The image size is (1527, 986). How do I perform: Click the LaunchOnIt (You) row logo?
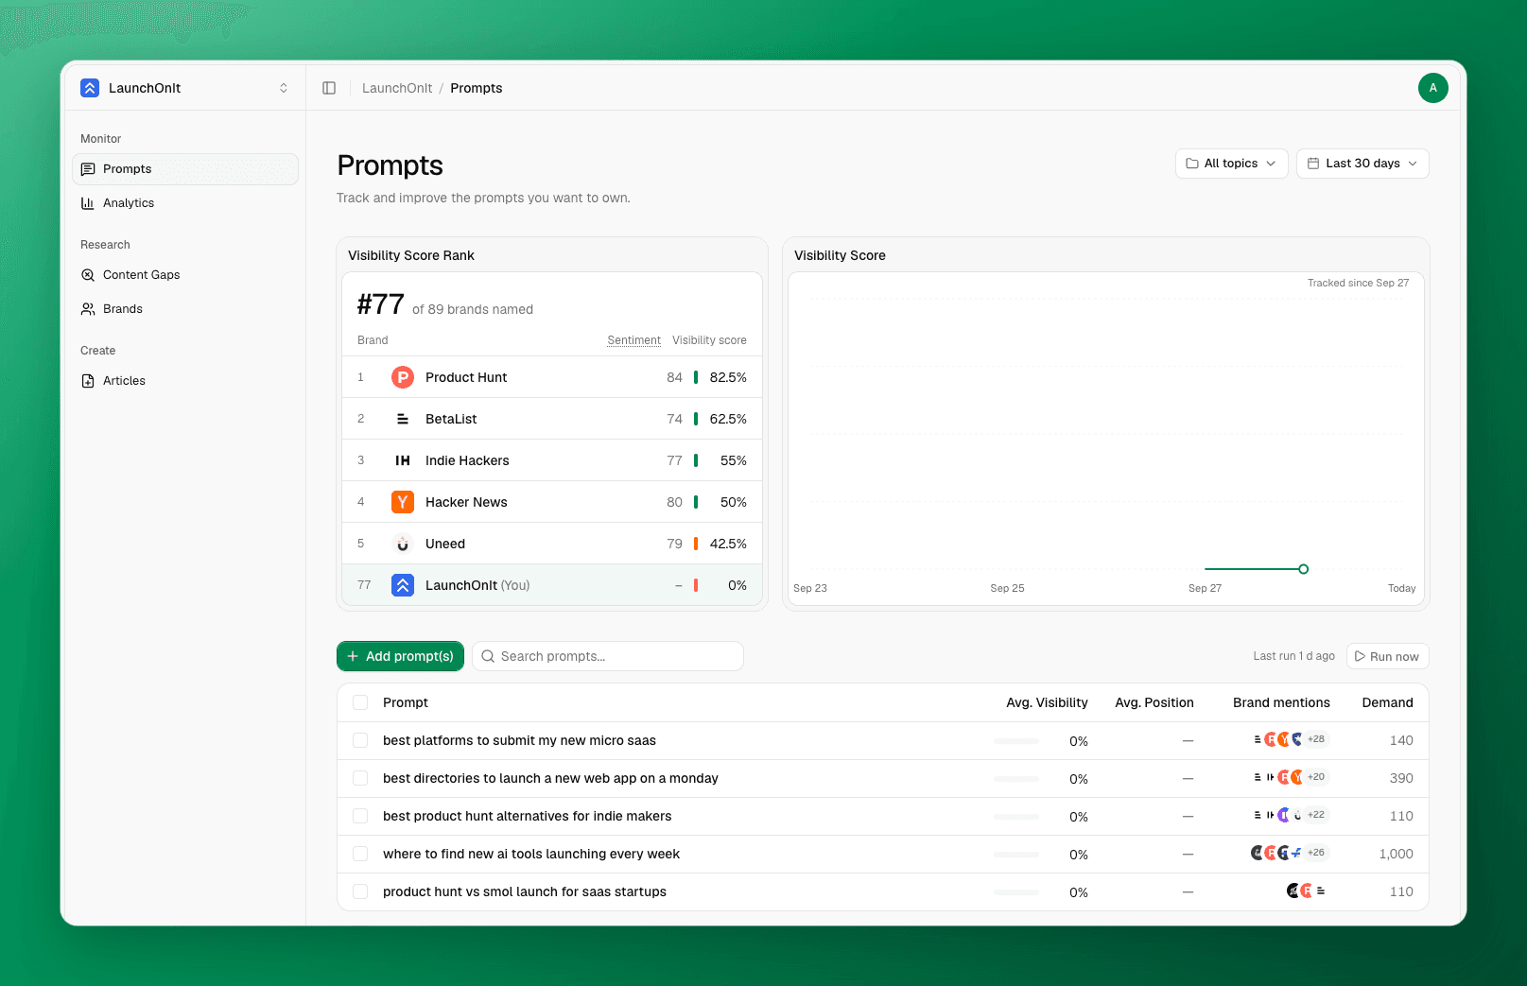tap(403, 585)
